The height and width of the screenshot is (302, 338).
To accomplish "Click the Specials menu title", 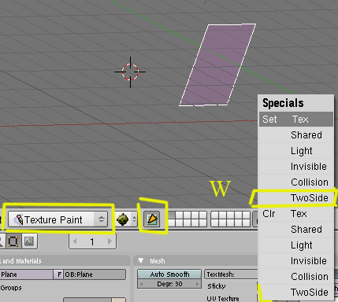I will click(283, 103).
